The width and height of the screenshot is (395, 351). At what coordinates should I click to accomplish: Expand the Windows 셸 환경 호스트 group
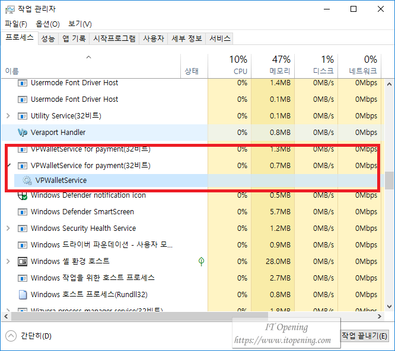[x=8, y=262]
